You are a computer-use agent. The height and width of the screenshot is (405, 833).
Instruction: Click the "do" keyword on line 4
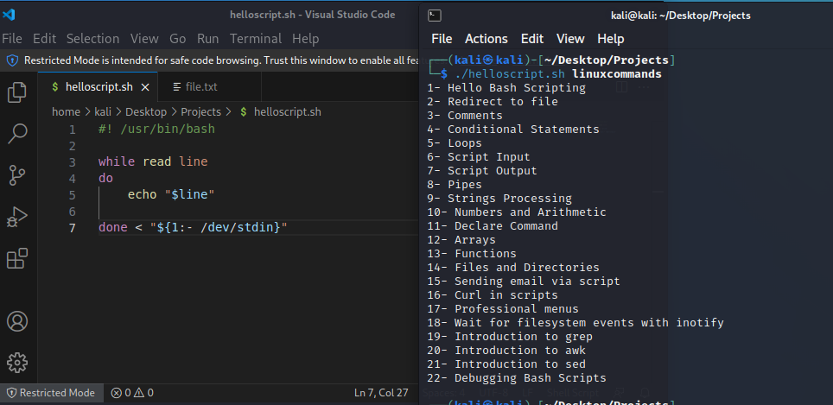tap(105, 179)
